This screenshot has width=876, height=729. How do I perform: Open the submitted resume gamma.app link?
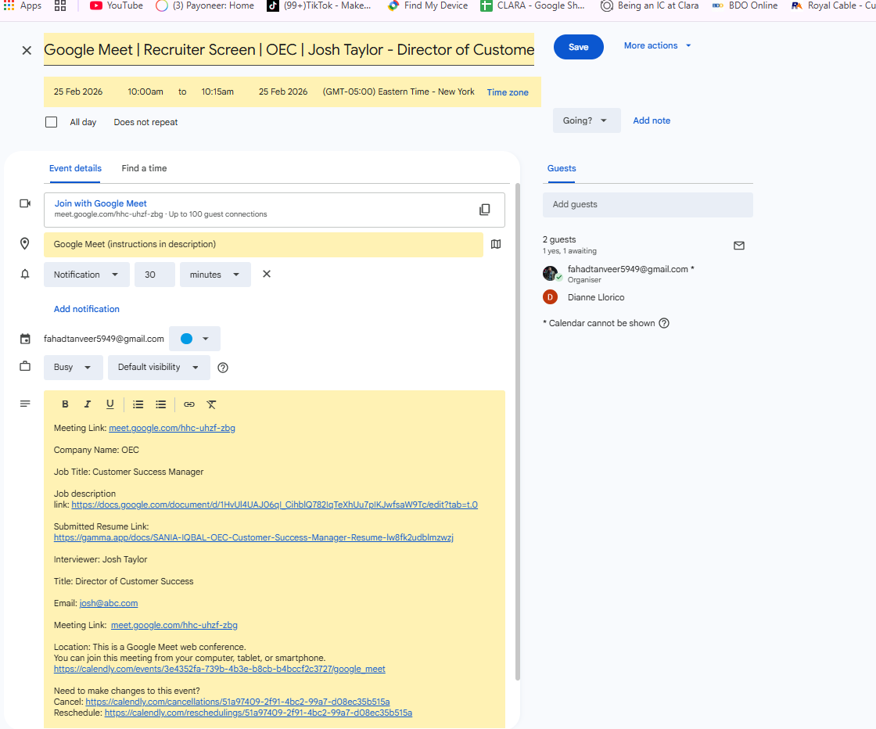tap(253, 538)
